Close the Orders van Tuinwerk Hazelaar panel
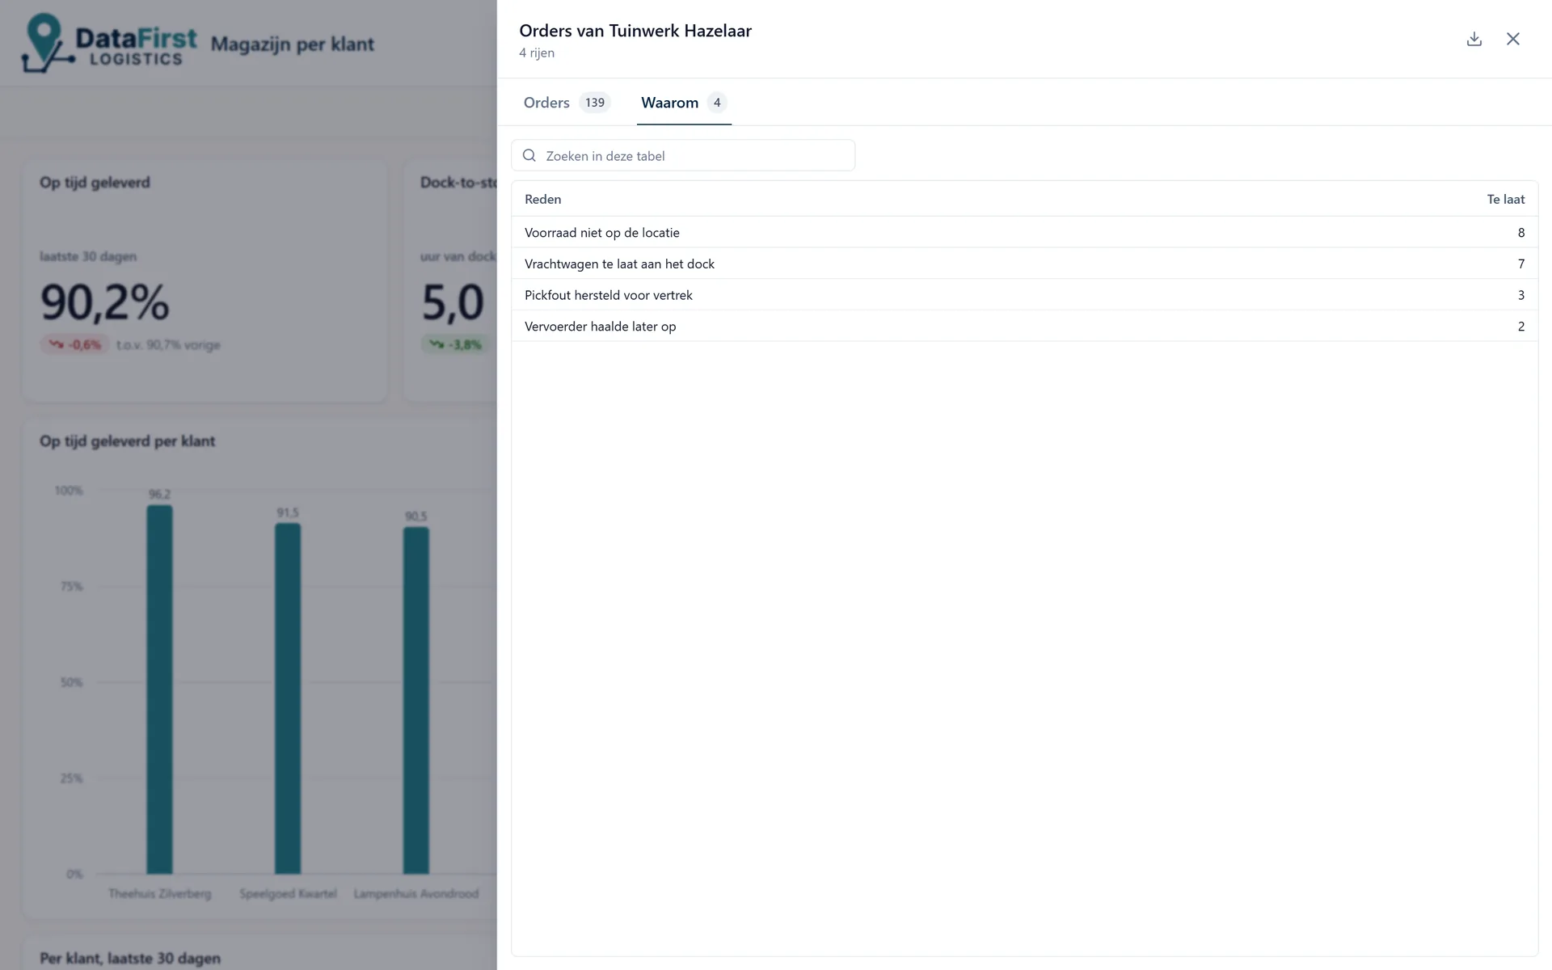This screenshot has height=970, width=1552. tap(1512, 39)
